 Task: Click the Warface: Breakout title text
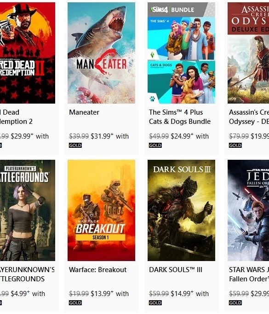pos(97,270)
